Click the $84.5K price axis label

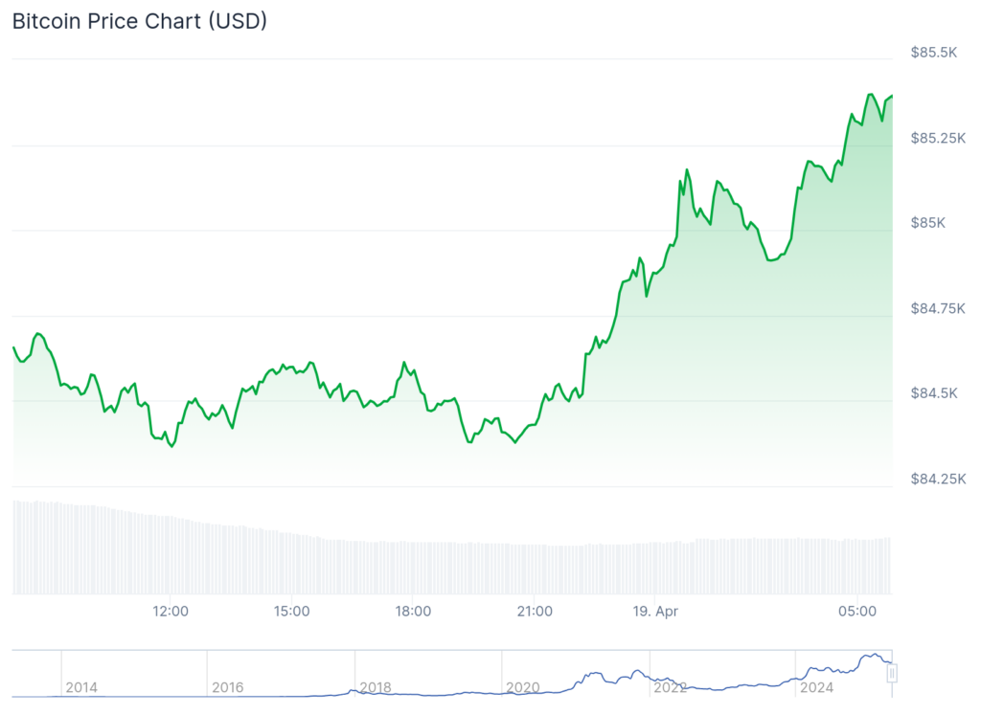pyautogui.click(x=934, y=393)
